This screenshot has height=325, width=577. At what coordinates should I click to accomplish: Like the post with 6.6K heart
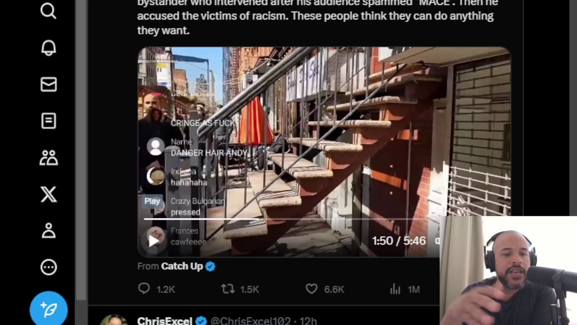point(311,289)
